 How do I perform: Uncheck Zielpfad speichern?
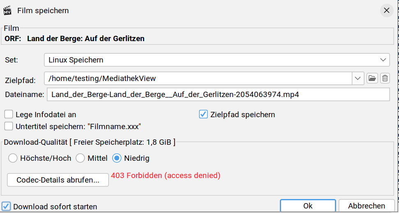tap(203, 115)
